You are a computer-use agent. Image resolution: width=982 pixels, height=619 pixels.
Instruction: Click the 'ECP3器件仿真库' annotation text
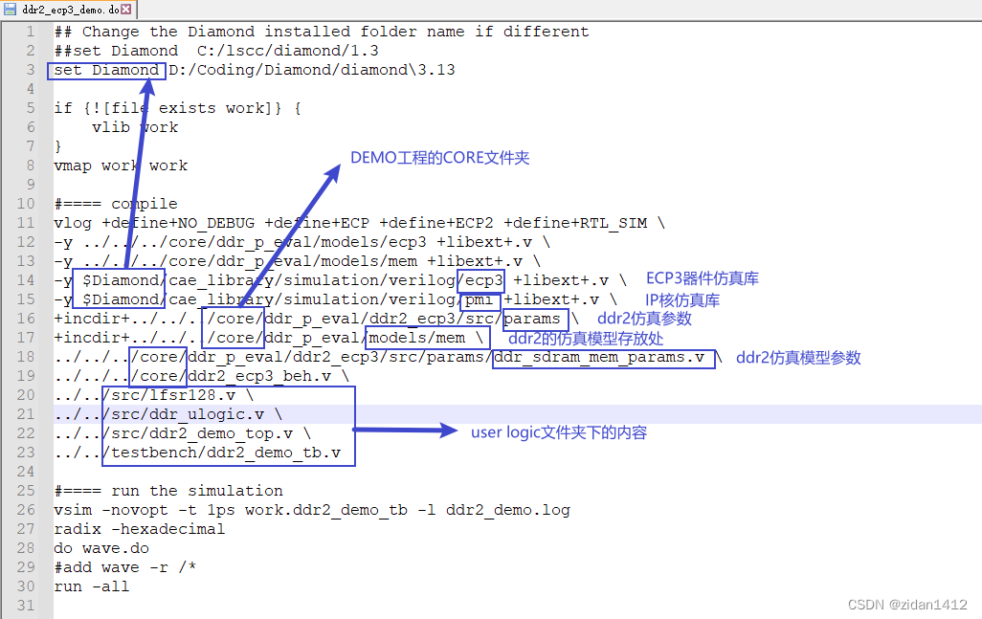702,278
